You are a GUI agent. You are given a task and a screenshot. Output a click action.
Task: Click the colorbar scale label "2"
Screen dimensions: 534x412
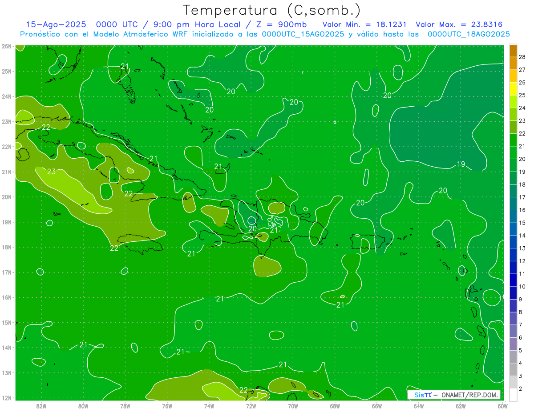pyautogui.click(x=521, y=389)
